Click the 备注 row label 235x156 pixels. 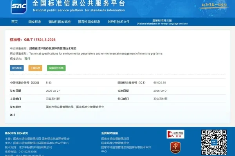tap(13, 115)
